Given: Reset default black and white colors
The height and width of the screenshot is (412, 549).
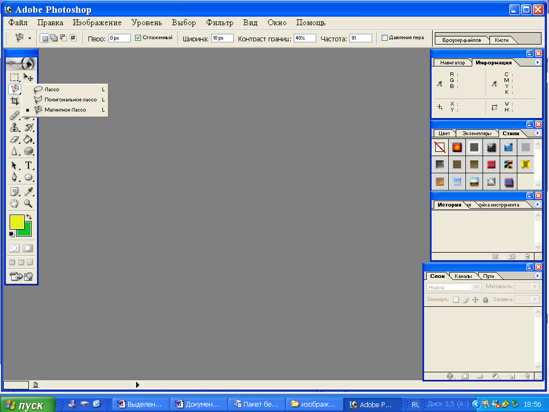Looking at the screenshot, I should coord(12,234).
